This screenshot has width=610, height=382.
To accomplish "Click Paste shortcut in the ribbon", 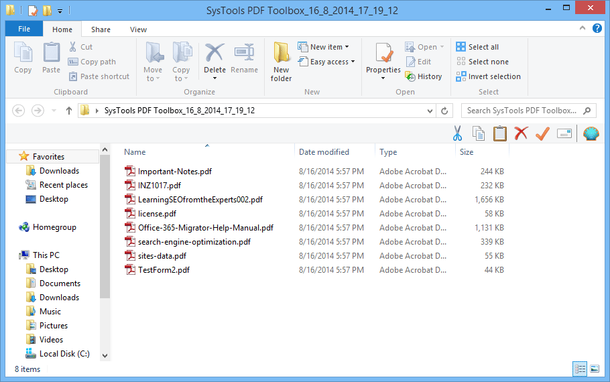I will [x=99, y=76].
